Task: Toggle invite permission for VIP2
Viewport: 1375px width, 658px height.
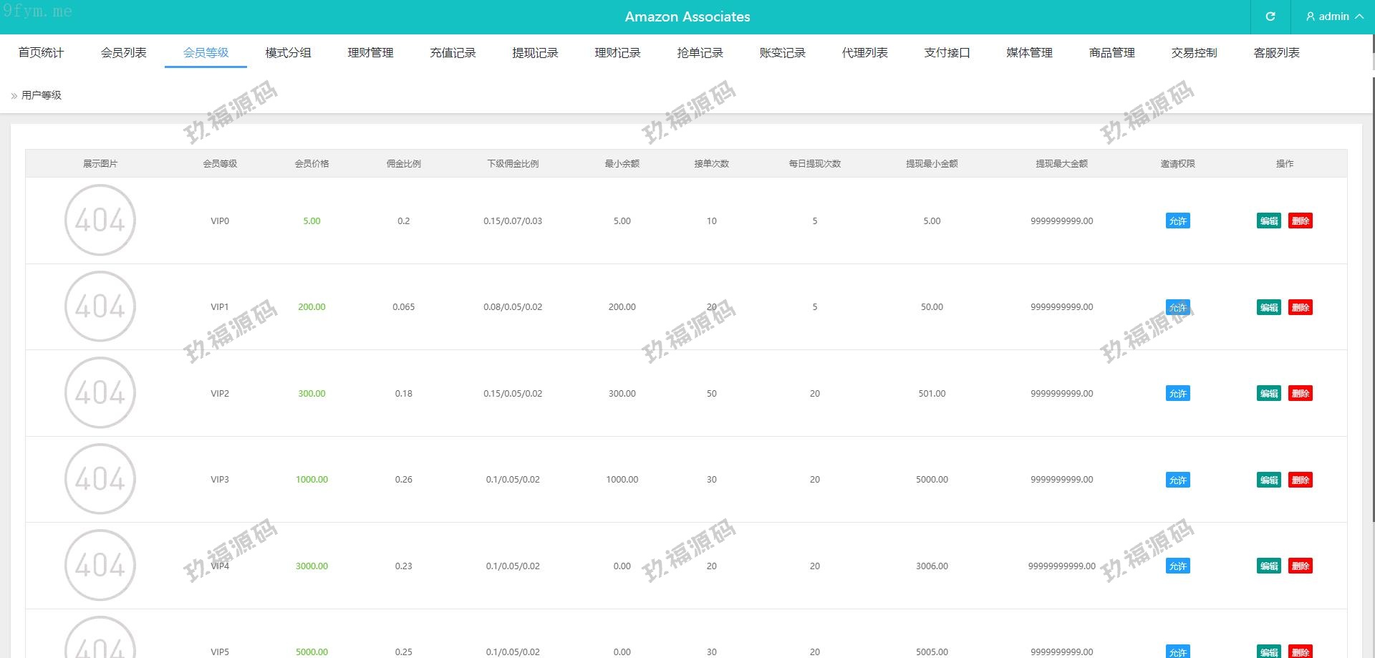Action: tap(1177, 394)
